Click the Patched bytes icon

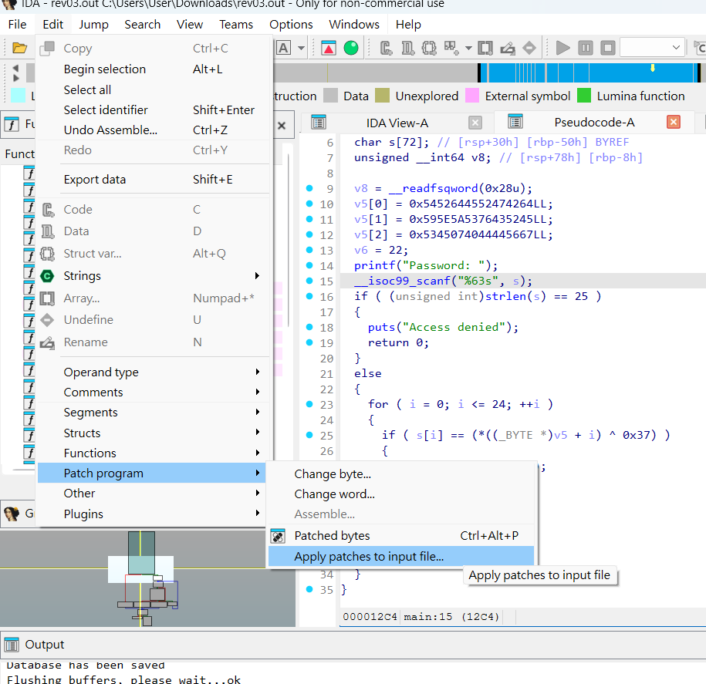coord(278,535)
